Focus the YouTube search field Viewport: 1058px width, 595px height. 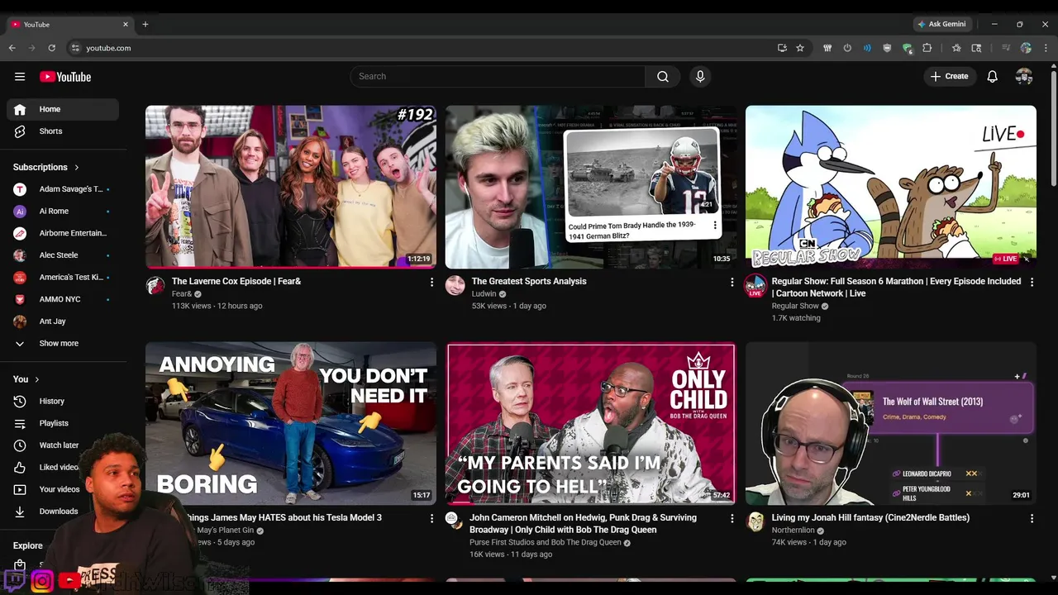(x=498, y=76)
